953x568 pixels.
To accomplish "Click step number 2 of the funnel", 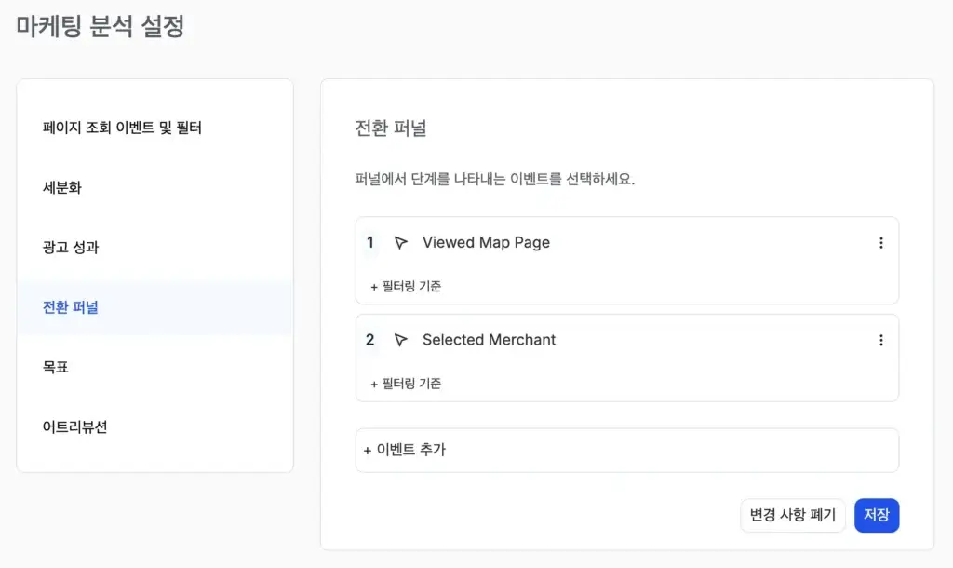I will 370,340.
